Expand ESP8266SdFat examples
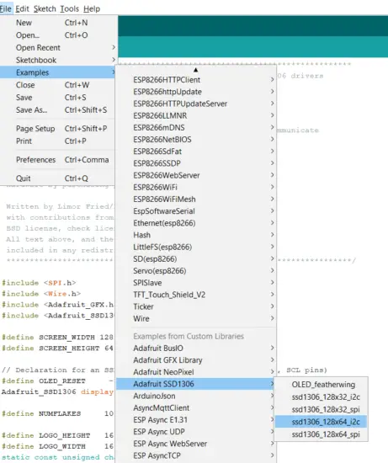Image resolution: width=388 pixels, height=463 pixels. [x=196, y=152]
